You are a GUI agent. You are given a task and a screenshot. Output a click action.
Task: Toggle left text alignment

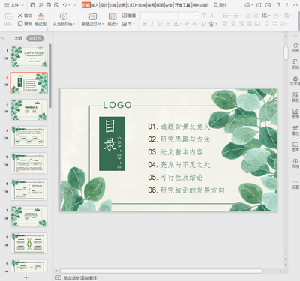pyautogui.click(x=226, y=24)
